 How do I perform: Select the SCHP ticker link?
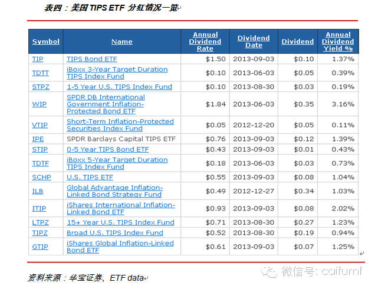tap(41, 177)
